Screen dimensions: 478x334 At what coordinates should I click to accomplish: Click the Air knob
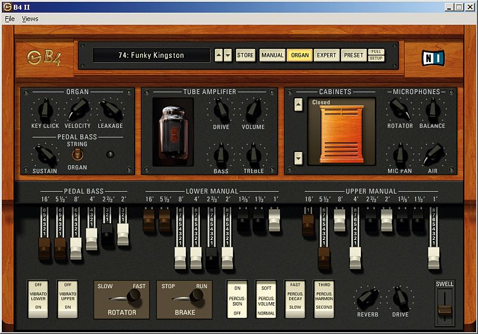pyautogui.click(x=433, y=155)
